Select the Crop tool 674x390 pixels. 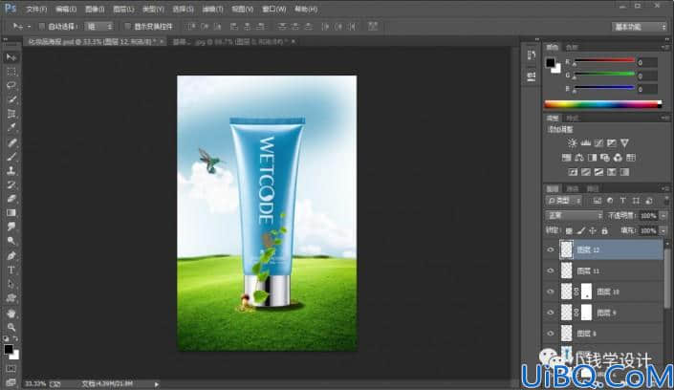pyautogui.click(x=11, y=114)
